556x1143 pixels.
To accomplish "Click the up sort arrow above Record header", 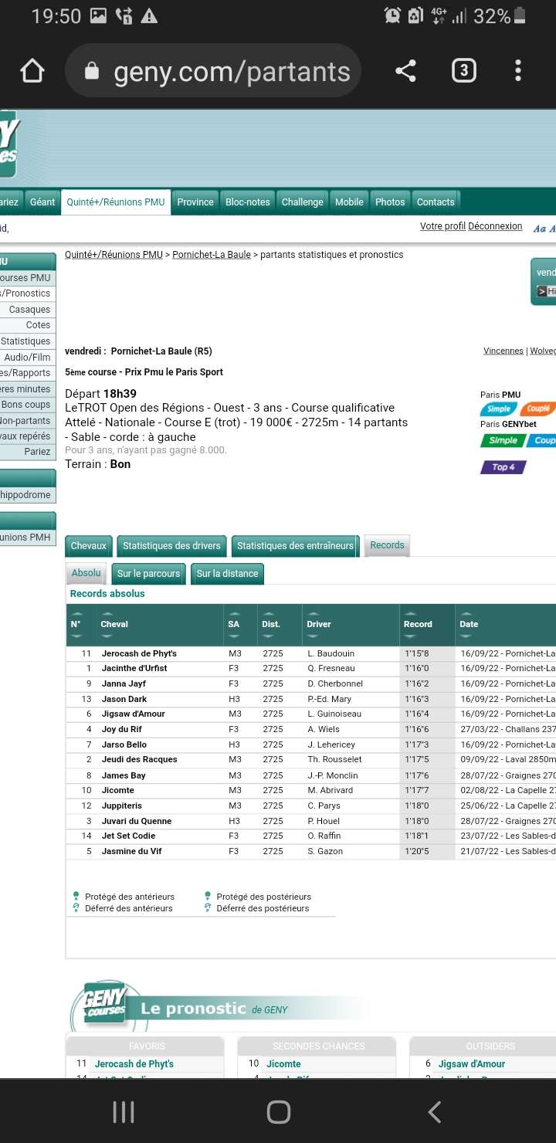I will [x=410, y=613].
